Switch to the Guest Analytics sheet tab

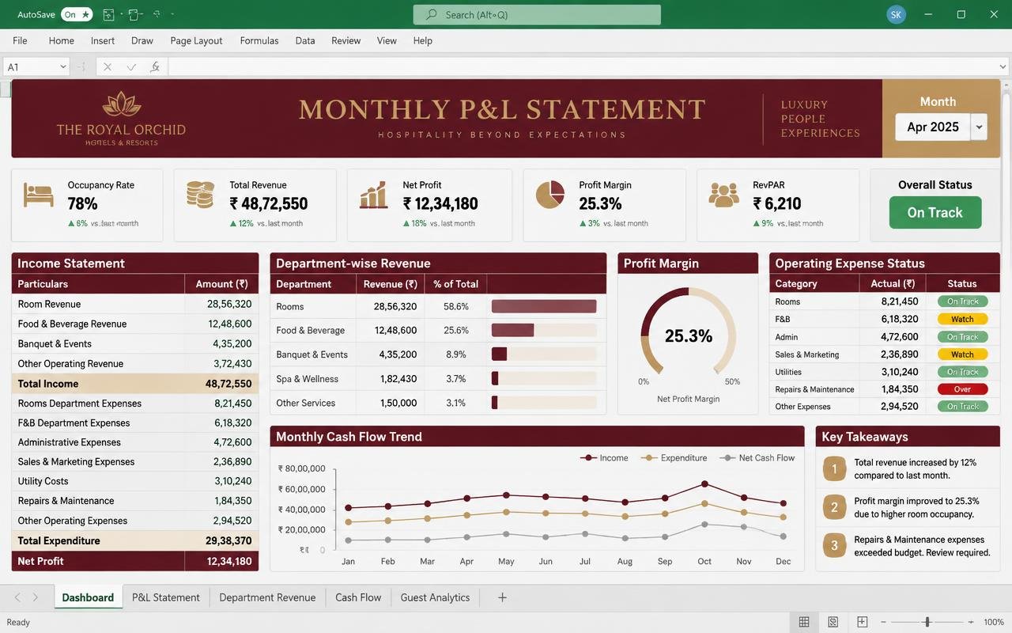pos(435,597)
